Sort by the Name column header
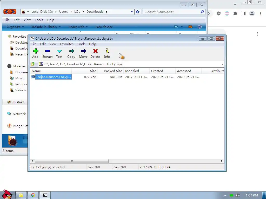 [x=51, y=71]
